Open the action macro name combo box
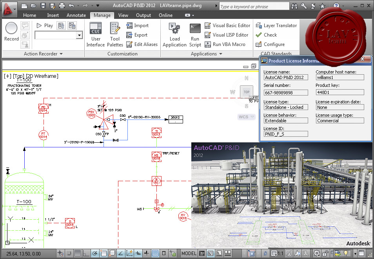This screenshot has width=374, height=259. 59,35
